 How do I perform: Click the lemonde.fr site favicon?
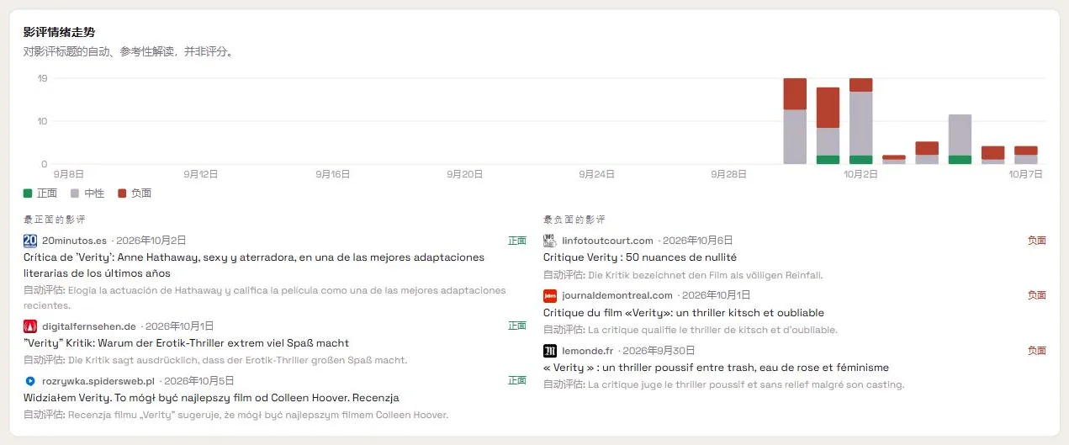point(550,351)
